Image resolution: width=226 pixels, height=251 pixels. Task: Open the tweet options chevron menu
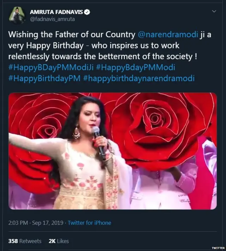pos(214,12)
